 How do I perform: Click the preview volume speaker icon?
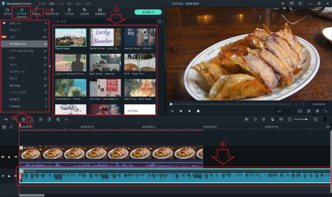(318, 111)
